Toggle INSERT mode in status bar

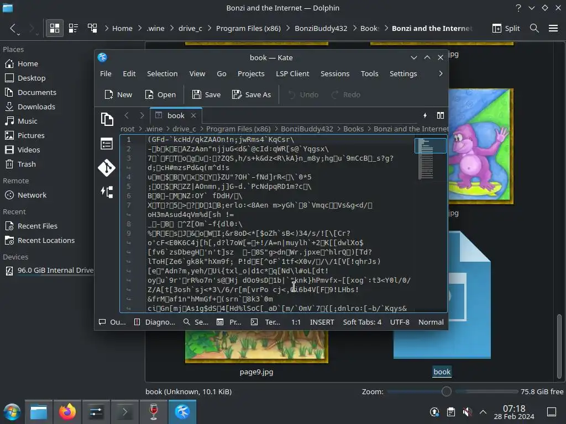tap(322, 322)
